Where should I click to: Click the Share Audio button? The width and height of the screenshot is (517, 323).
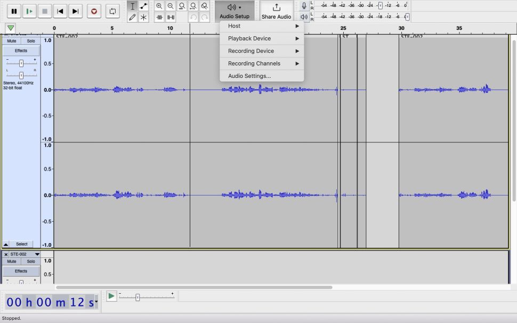(276, 11)
